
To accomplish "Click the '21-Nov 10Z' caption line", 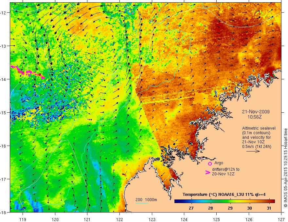I will (253, 142).
